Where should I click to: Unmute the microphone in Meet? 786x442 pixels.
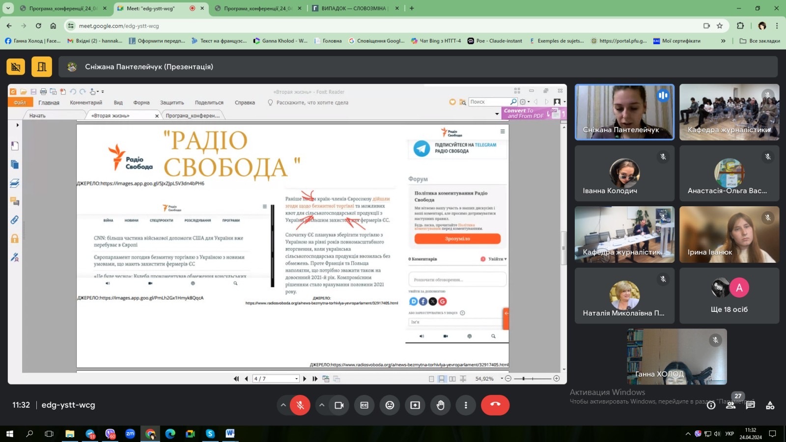[300, 405]
